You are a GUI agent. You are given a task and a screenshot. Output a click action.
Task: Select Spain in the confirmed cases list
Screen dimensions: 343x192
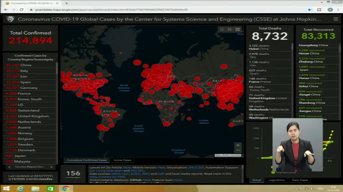[30, 82]
